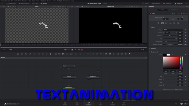
Task: Toggle the Keyframes panel
Action: click(x=156, y=4)
